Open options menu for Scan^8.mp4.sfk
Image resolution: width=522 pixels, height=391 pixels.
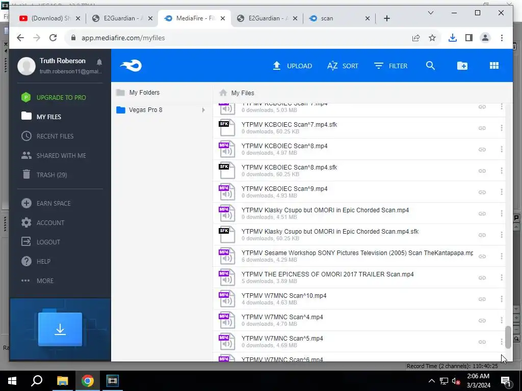502,171
